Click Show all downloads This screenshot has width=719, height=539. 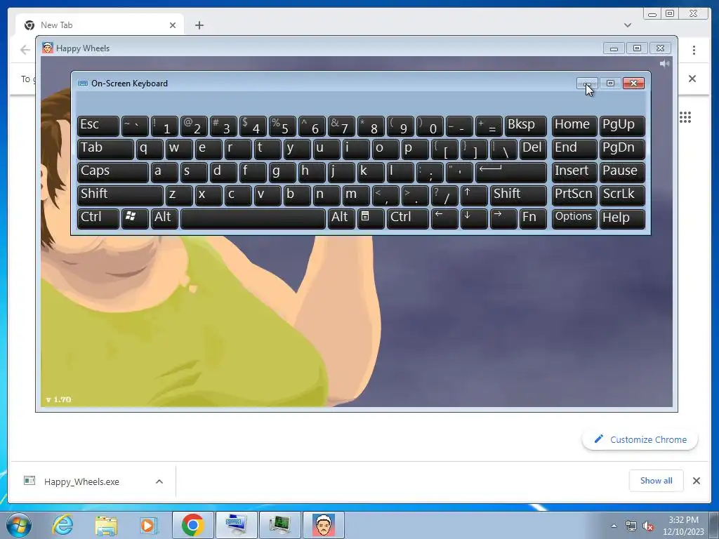(x=657, y=481)
